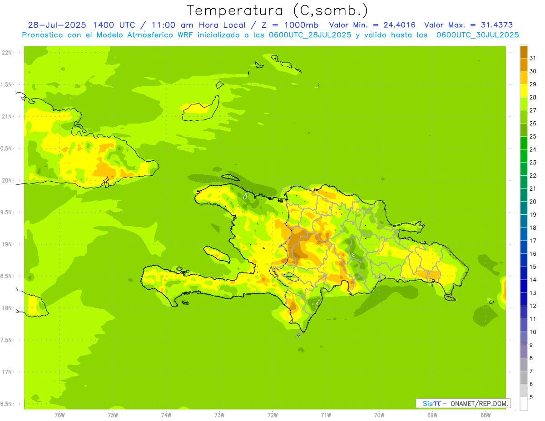The image size is (545, 421).
Task: Pick the topmost legend swatch above 31
Action: pyautogui.click(x=524, y=52)
